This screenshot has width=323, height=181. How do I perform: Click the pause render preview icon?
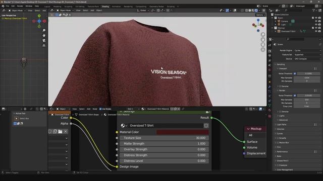point(263,10)
